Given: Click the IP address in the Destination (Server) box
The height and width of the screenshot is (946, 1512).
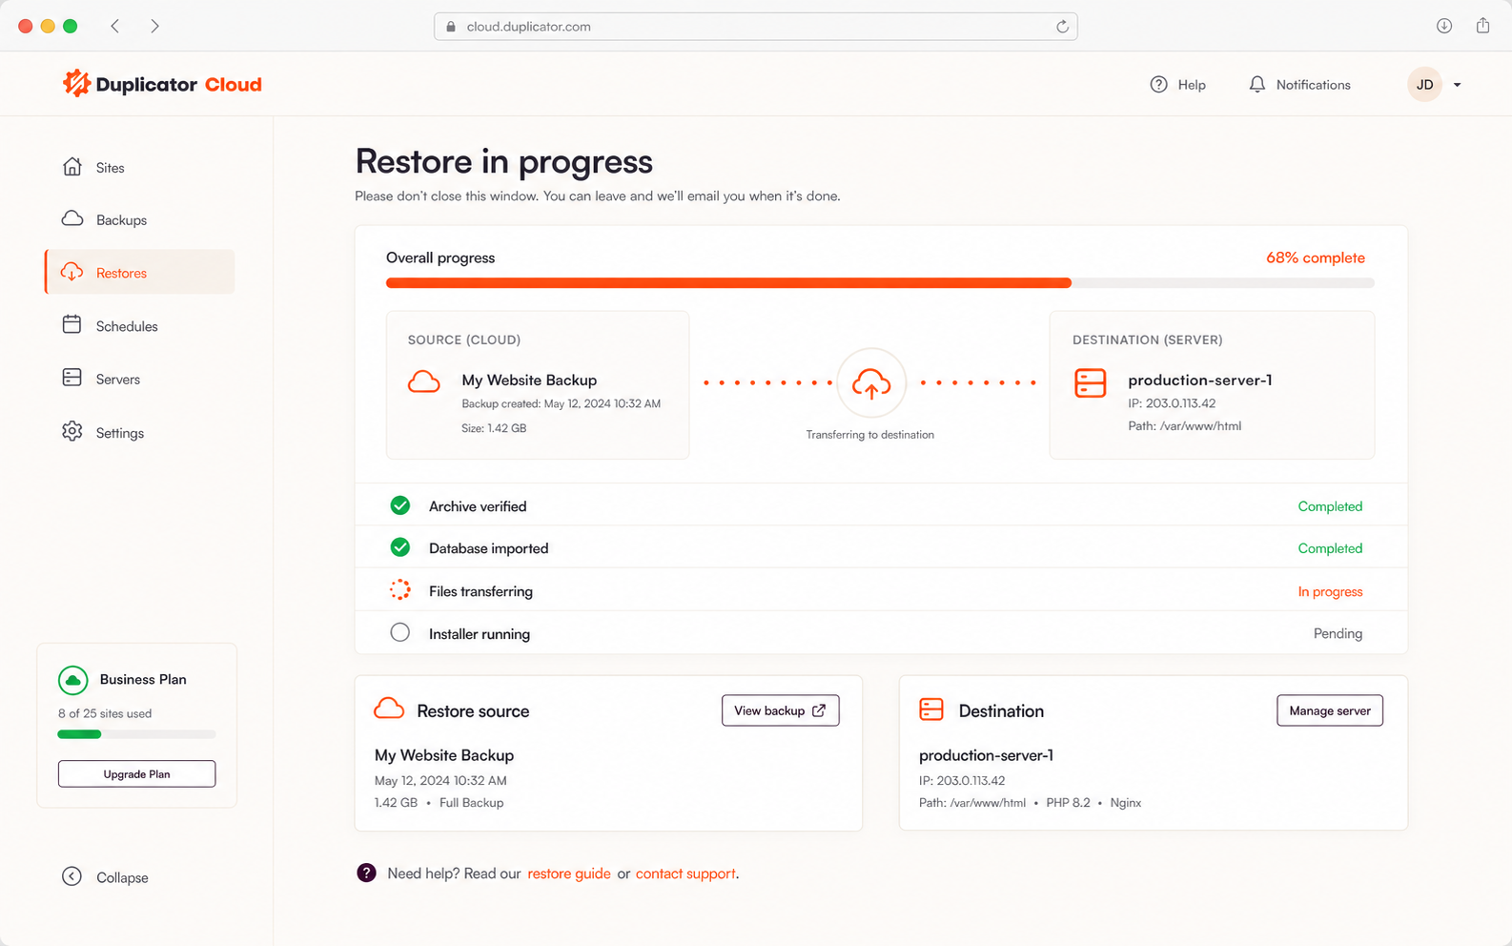Looking at the screenshot, I should [x=1172, y=402].
